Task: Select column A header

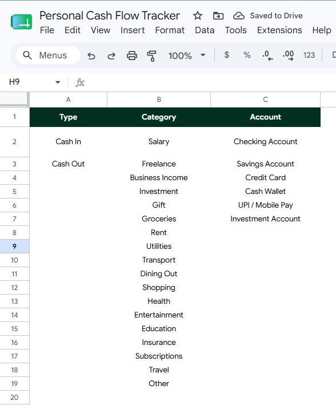Action: [x=68, y=100]
